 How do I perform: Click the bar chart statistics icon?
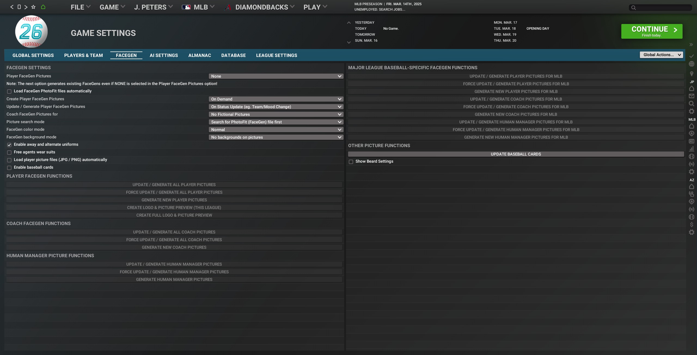click(691, 149)
